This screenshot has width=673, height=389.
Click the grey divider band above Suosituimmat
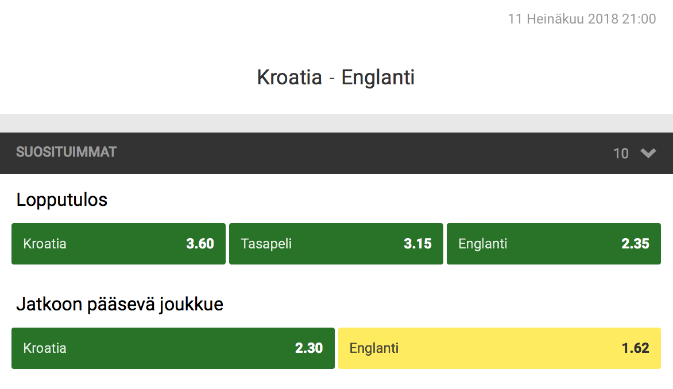click(337, 123)
